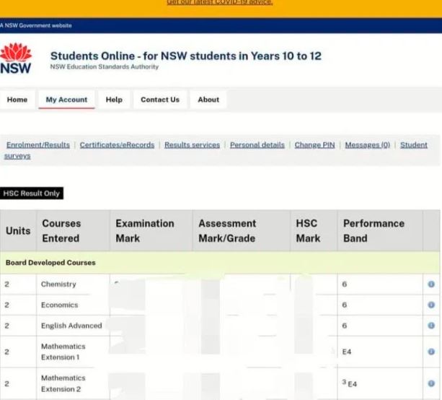Open Enrolment/Results link

pyautogui.click(x=38, y=145)
